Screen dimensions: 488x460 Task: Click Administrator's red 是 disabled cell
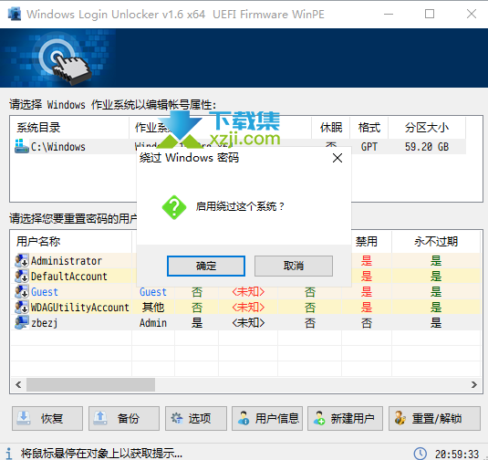tap(367, 261)
